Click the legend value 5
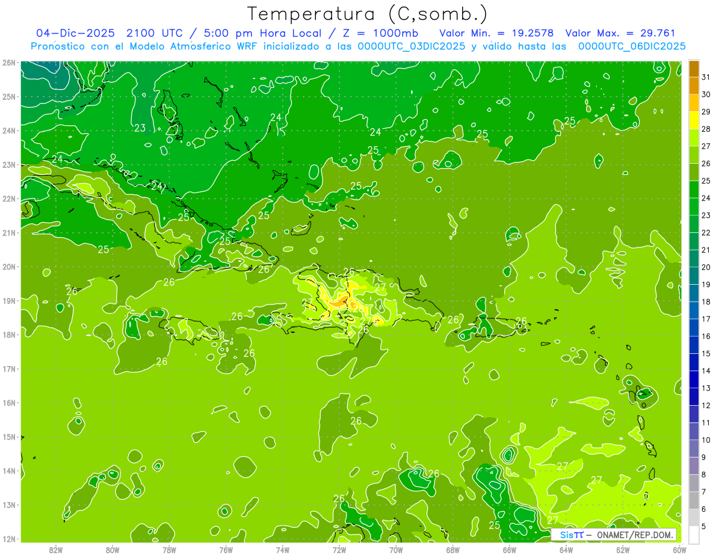 tap(705, 526)
